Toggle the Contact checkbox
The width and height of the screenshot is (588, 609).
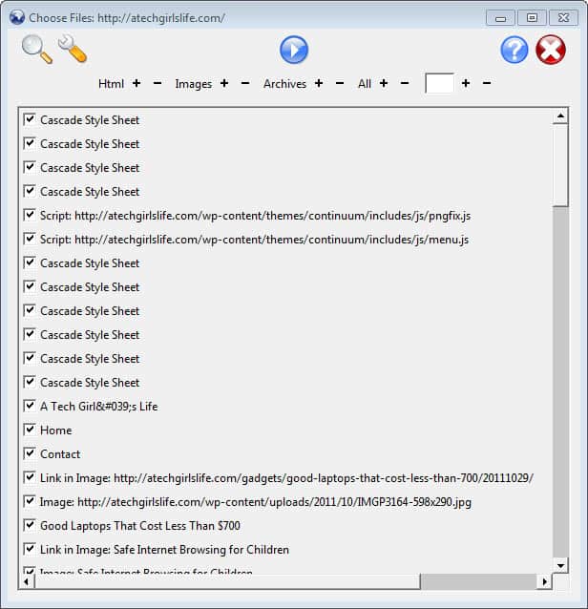pyautogui.click(x=30, y=454)
